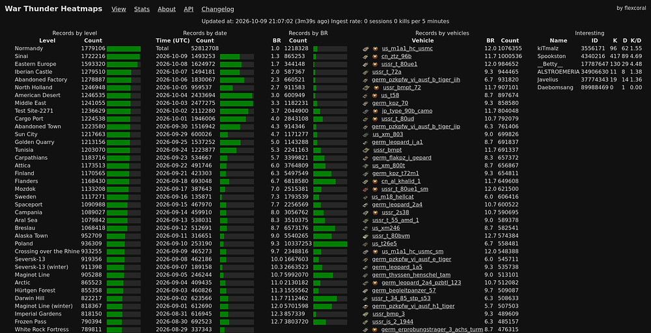
Task: Click the premium badge beside ussr_2s38
Action: (375, 212)
